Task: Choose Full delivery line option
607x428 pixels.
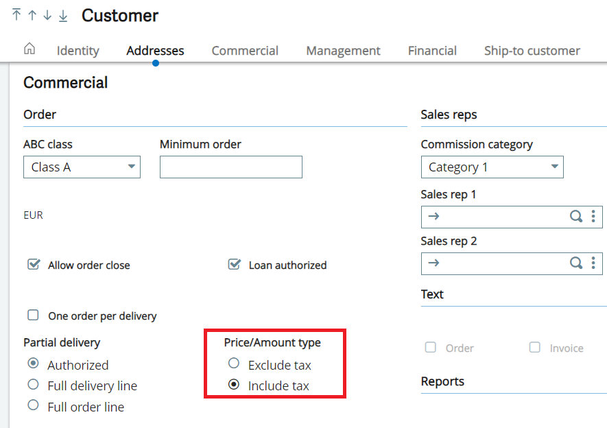Action: 33,385
